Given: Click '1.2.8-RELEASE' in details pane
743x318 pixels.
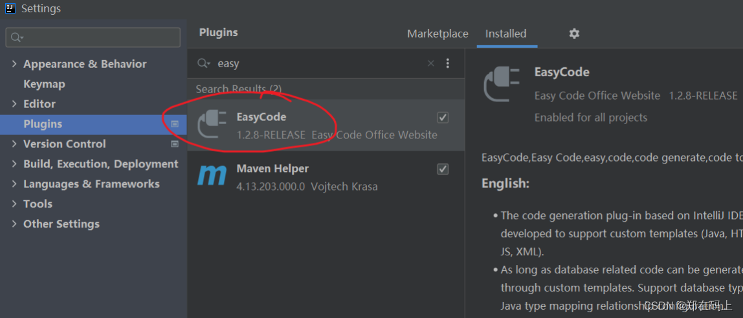Looking at the screenshot, I should [x=703, y=96].
